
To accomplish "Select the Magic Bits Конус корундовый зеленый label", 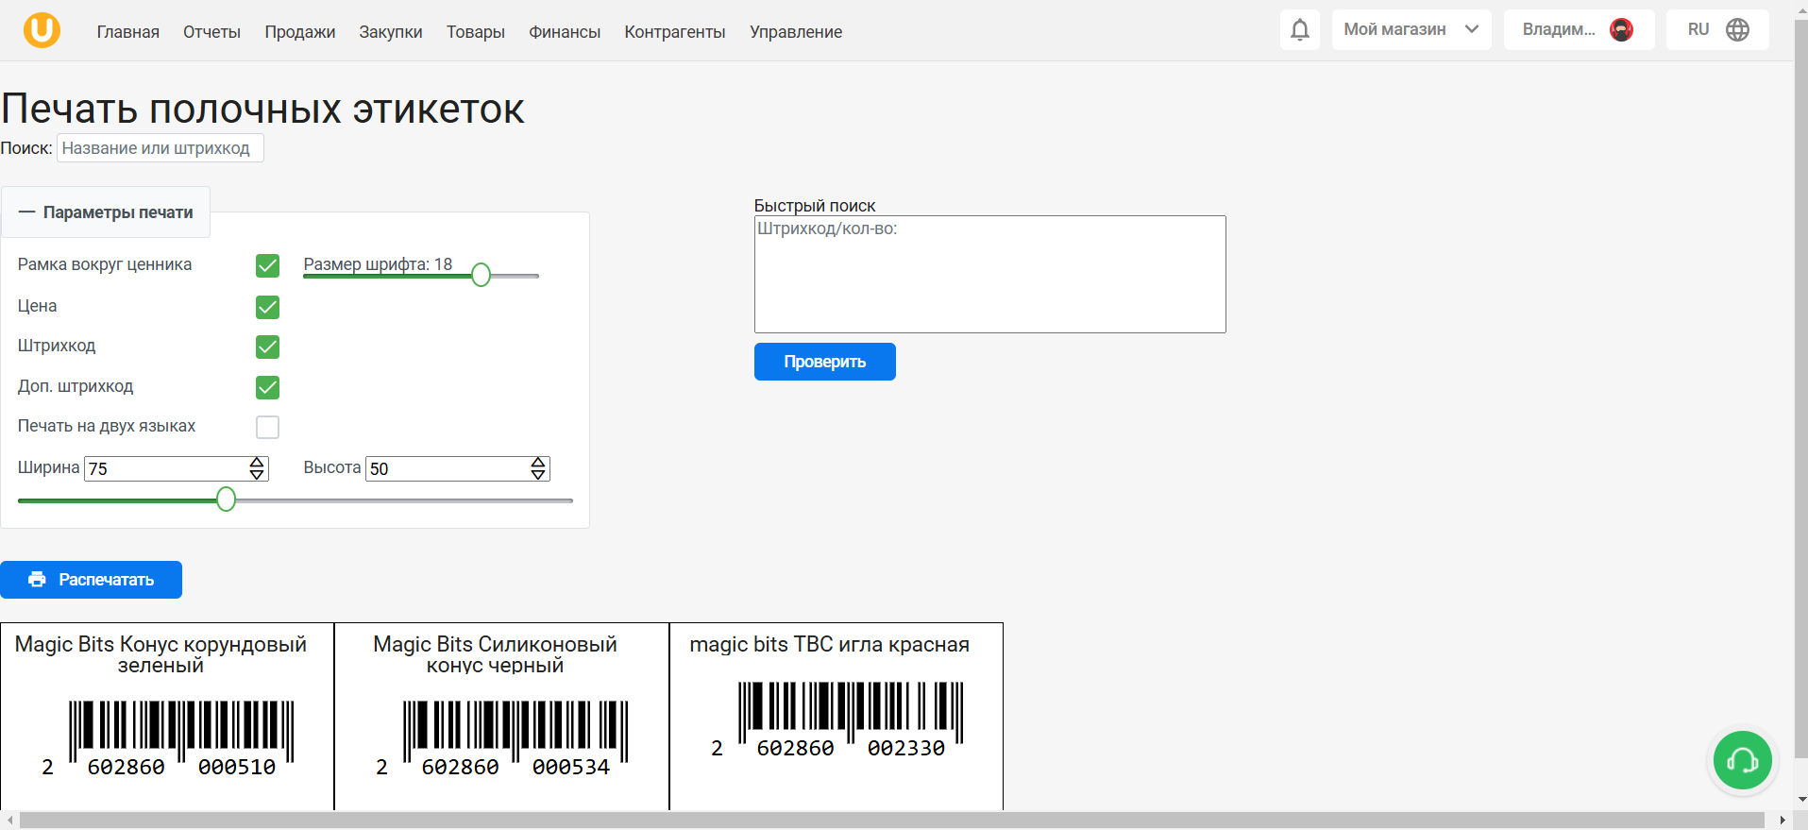I will coord(167,716).
